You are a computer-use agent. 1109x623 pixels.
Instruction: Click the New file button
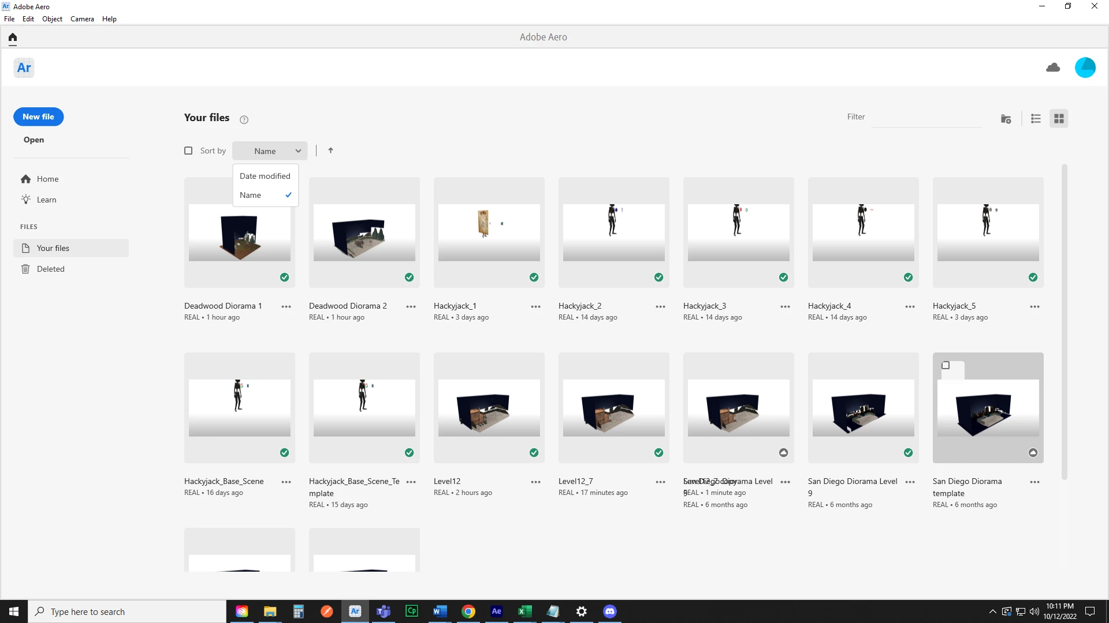(38, 117)
